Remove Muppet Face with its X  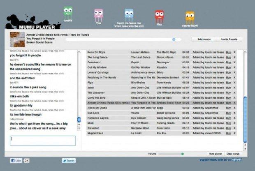tap(234, 133)
